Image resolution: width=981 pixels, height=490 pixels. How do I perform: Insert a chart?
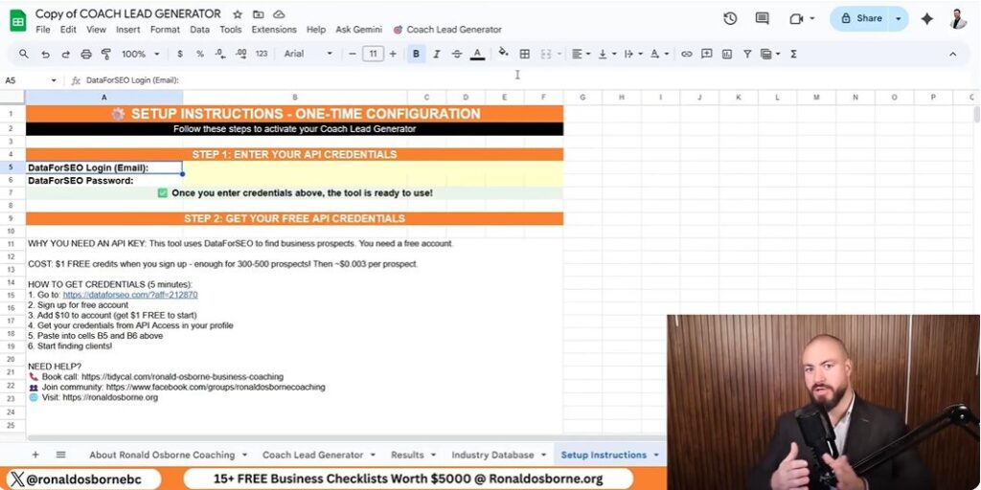pyautogui.click(x=727, y=55)
